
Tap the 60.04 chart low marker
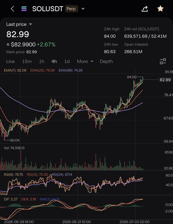(15, 140)
